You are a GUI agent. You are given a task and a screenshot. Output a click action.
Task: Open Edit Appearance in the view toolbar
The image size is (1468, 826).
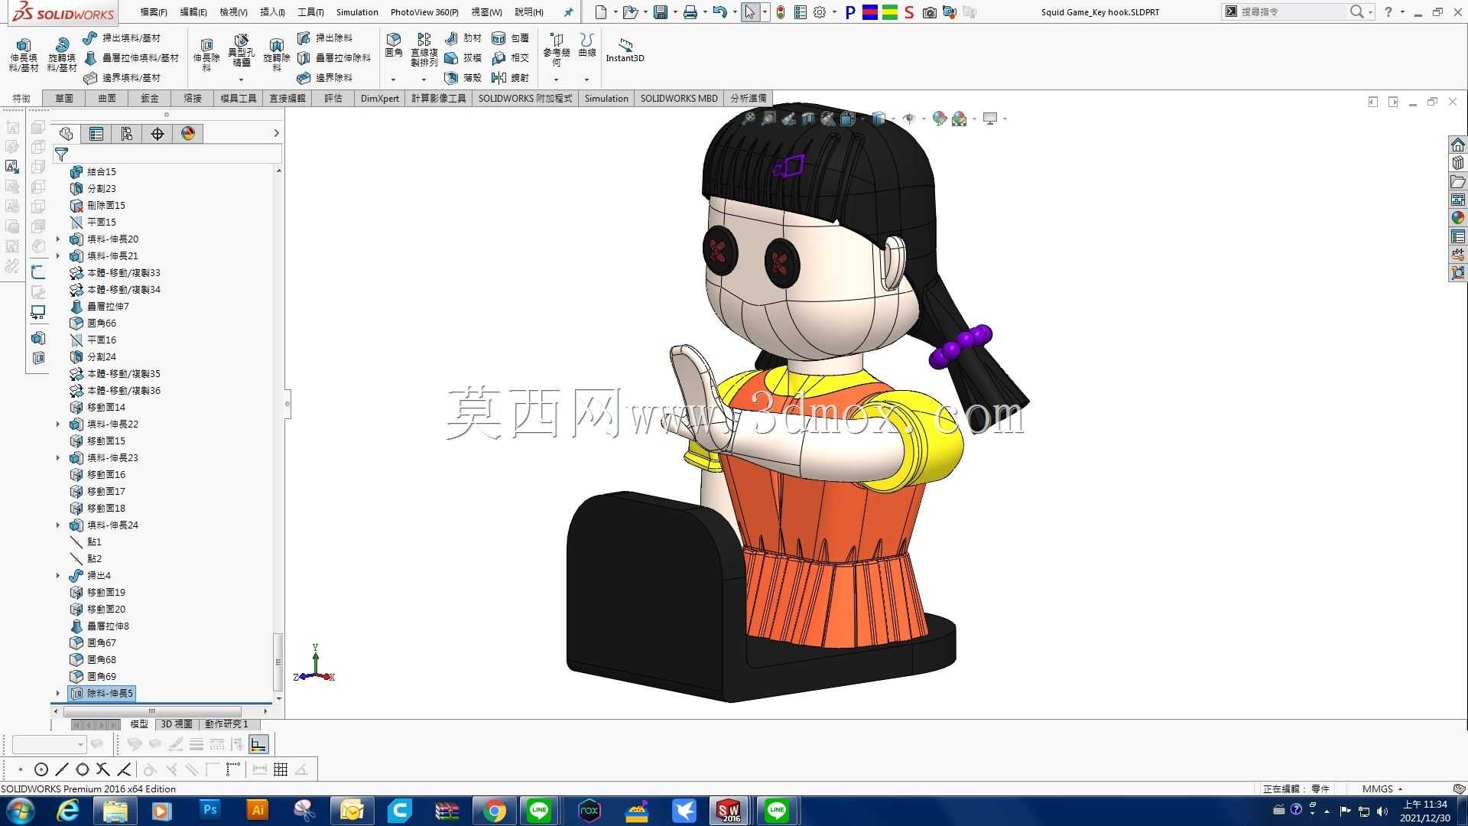tap(940, 119)
